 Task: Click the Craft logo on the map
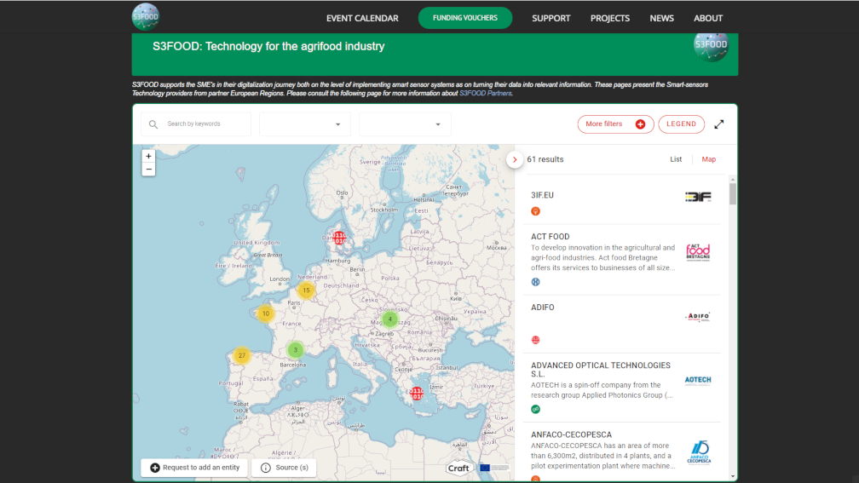[x=458, y=469]
